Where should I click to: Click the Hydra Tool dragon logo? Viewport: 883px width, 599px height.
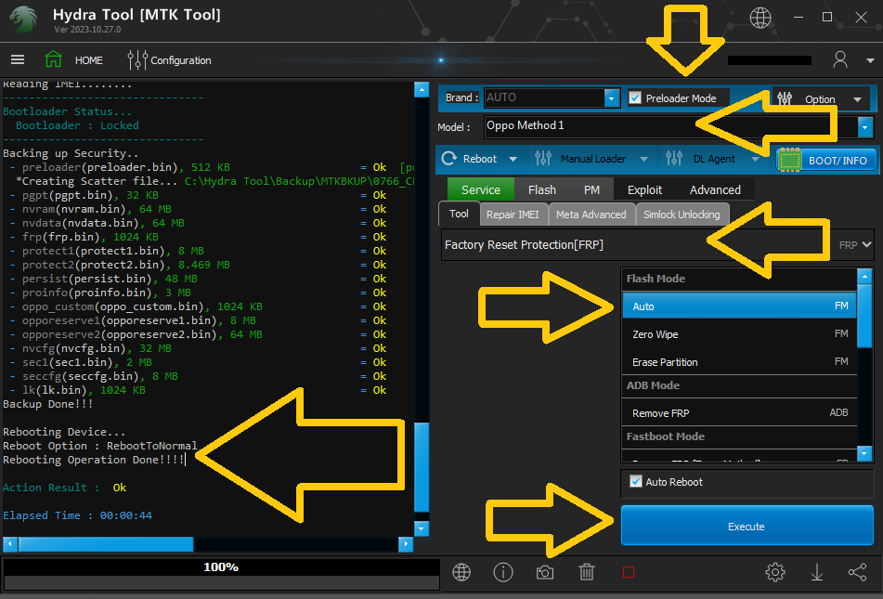(23, 20)
